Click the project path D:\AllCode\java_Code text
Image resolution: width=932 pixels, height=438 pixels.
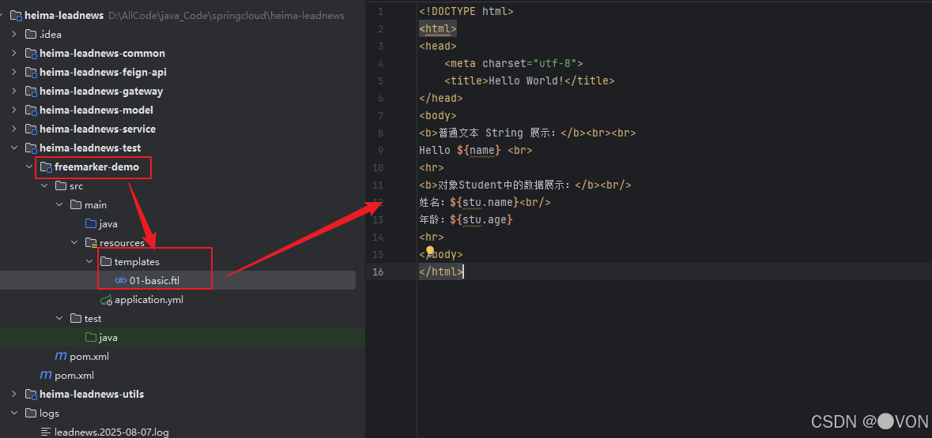pos(226,16)
